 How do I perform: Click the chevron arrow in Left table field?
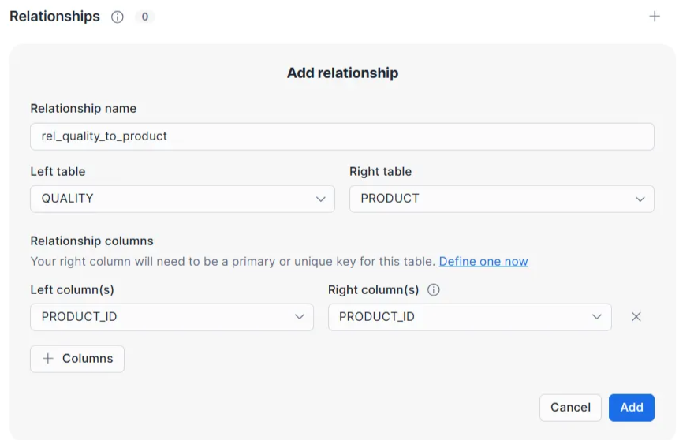pyautogui.click(x=320, y=199)
